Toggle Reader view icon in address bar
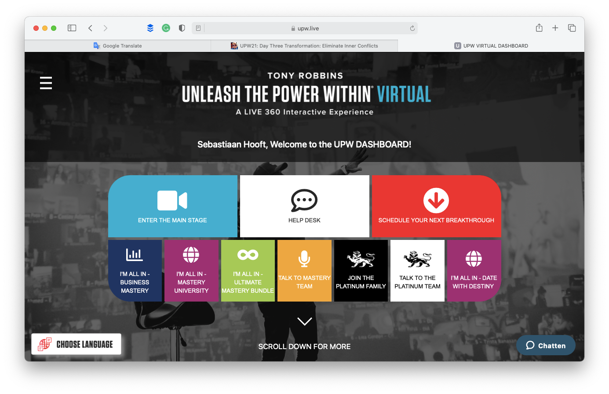Image resolution: width=609 pixels, height=394 pixels. coord(198,28)
